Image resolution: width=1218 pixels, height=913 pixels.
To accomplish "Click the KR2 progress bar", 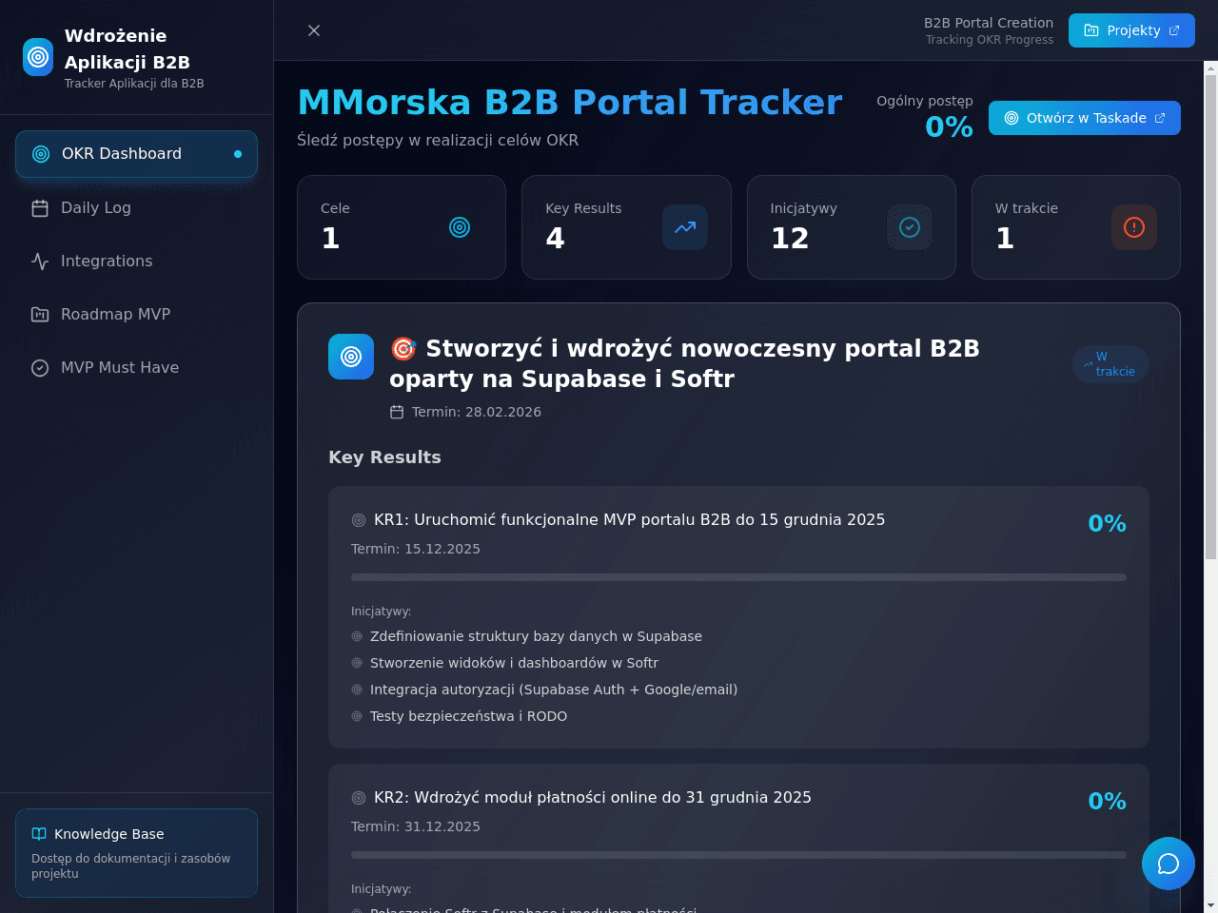I will 738,855.
